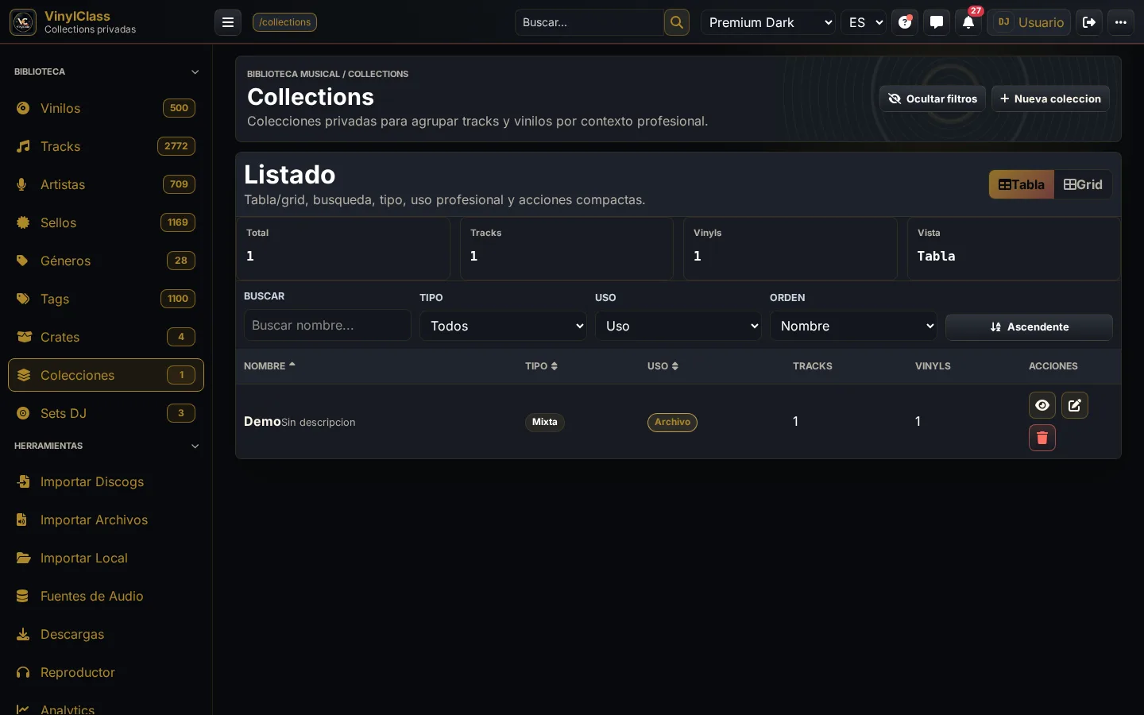
Task: Switch to Tabla view
Action: pos(1022,184)
